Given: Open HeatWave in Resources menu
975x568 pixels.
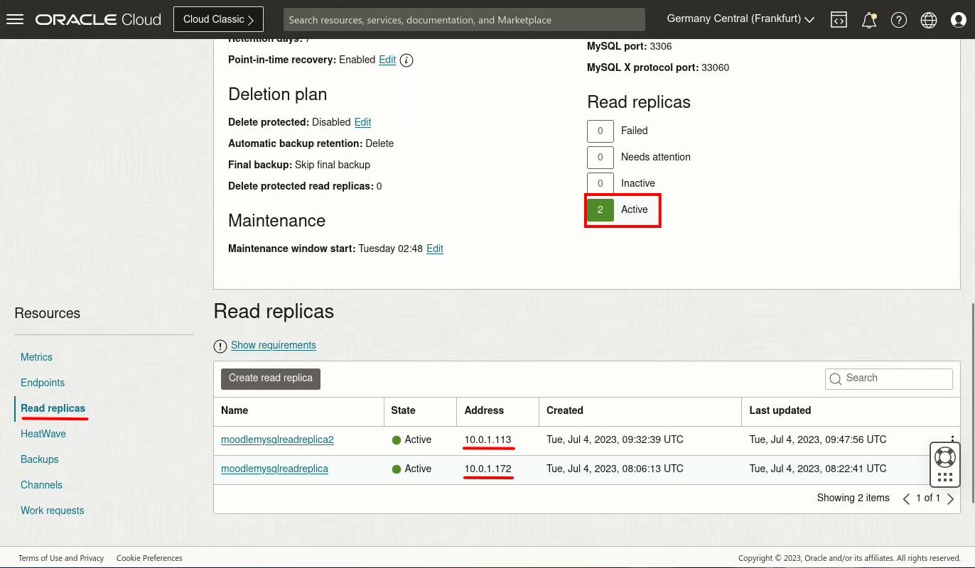Looking at the screenshot, I should [x=43, y=434].
